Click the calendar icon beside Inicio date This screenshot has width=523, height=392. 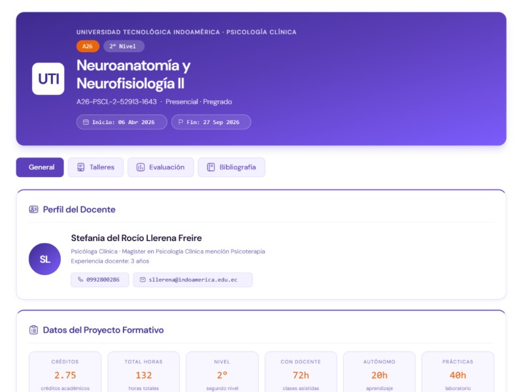(86, 122)
